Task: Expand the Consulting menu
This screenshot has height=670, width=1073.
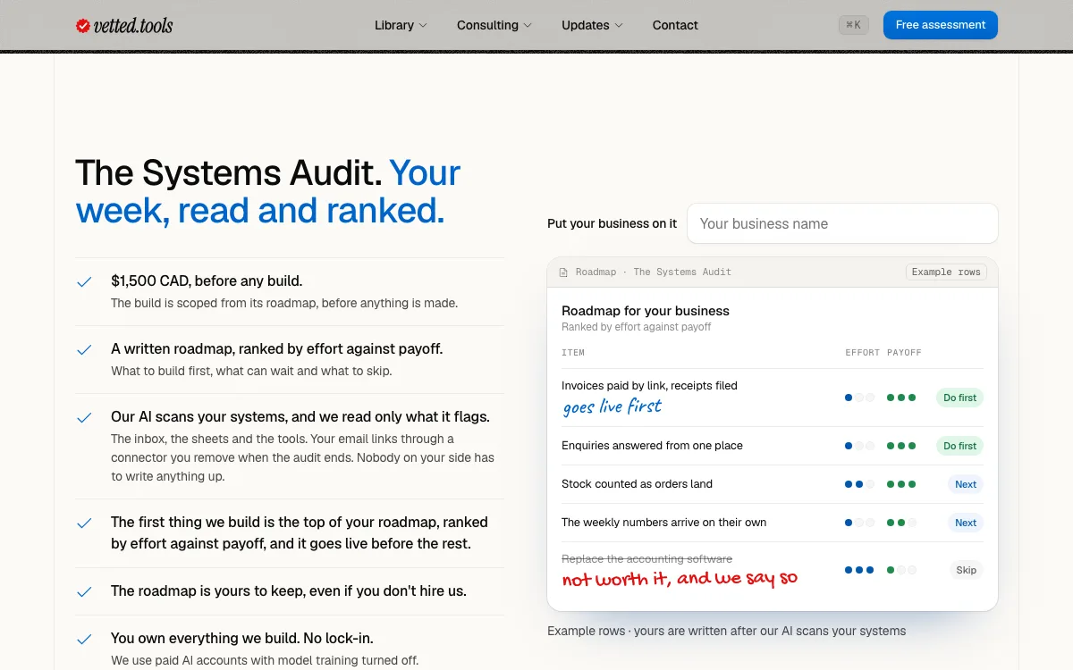Action: tap(494, 25)
